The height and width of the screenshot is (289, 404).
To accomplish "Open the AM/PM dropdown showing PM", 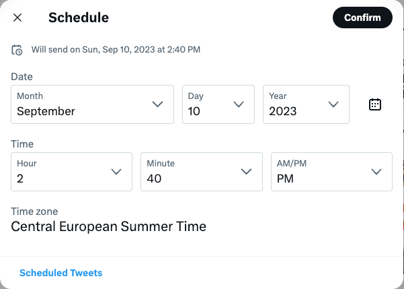I will click(x=331, y=172).
